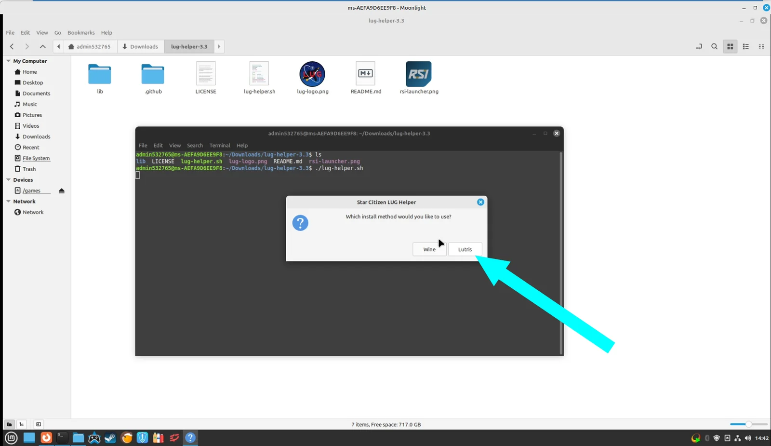This screenshot has width=771, height=446.
Task: Open Trash in the sidebar
Action: (x=29, y=169)
